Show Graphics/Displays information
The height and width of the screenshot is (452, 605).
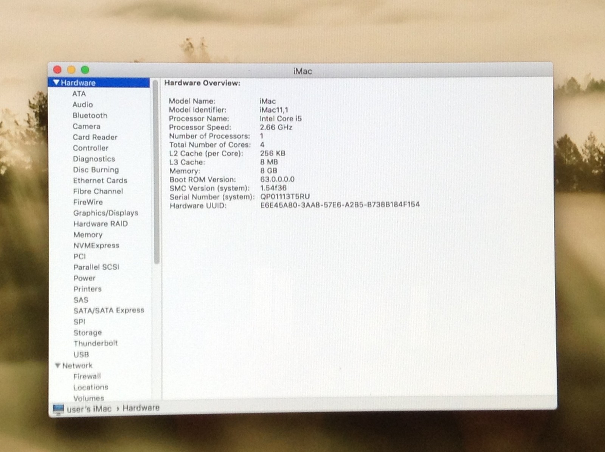coord(106,213)
